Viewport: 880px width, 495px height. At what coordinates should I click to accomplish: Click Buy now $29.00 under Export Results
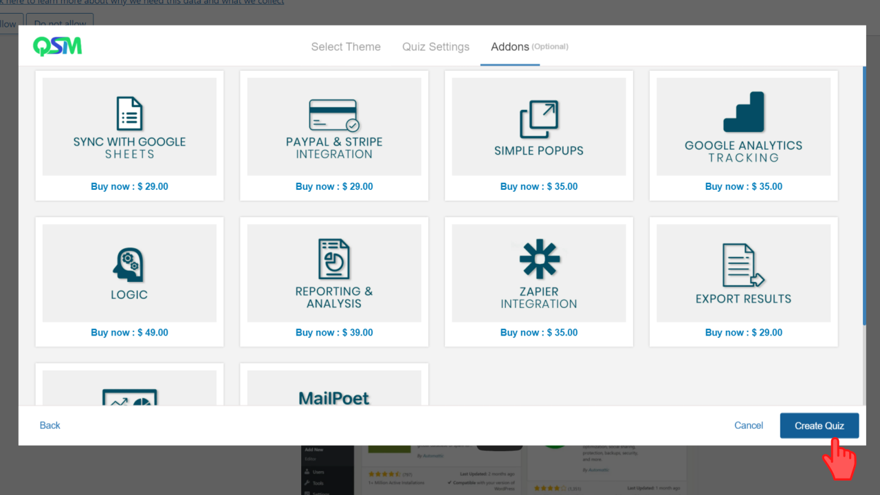pos(743,332)
